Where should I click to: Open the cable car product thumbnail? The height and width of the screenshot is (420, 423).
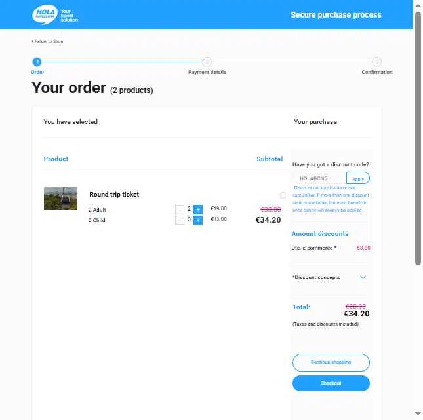[x=61, y=198]
